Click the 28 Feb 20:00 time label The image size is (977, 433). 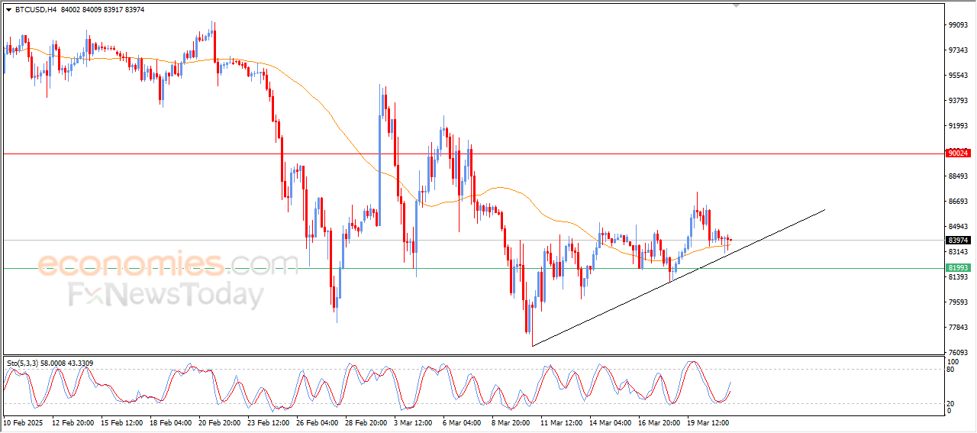pos(366,422)
